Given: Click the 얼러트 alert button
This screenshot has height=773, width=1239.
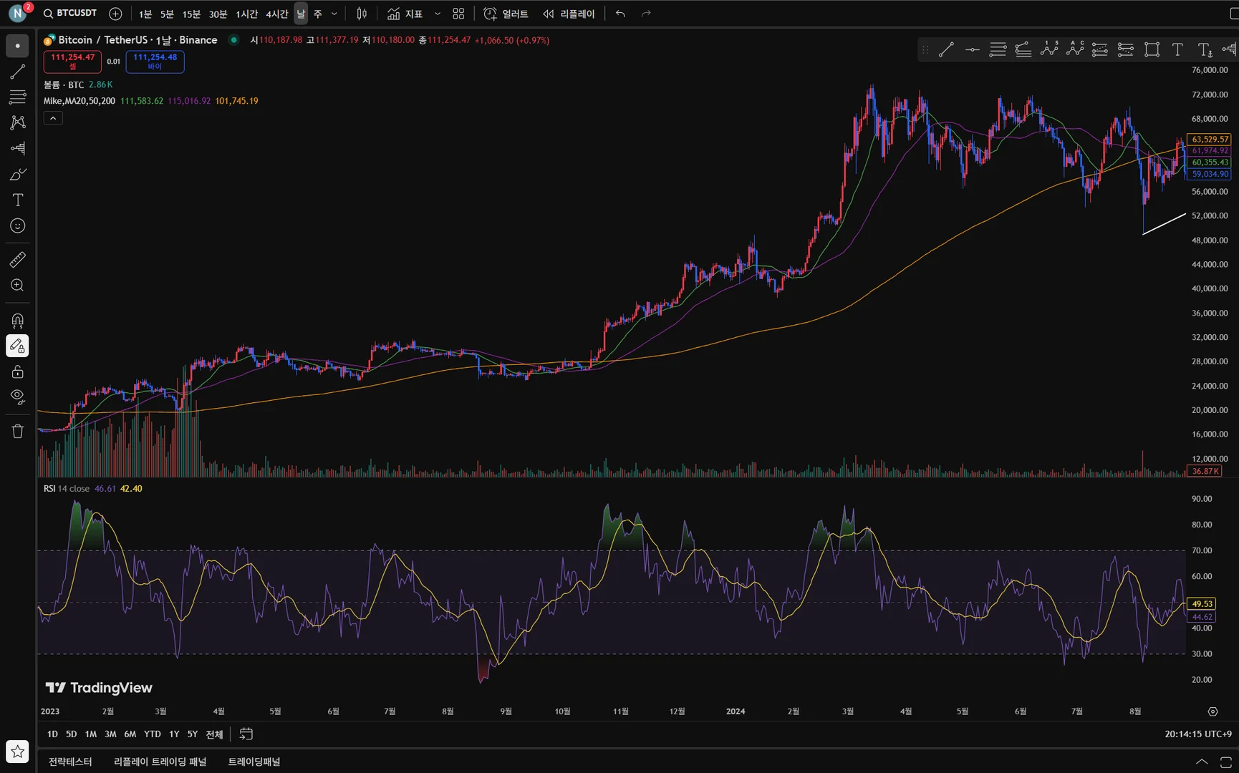Looking at the screenshot, I should point(506,14).
